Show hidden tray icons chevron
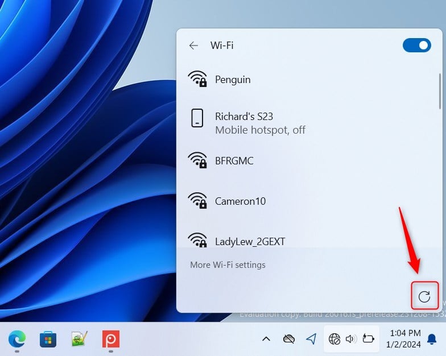Viewport: 446px width, 356px height. click(x=266, y=339)
